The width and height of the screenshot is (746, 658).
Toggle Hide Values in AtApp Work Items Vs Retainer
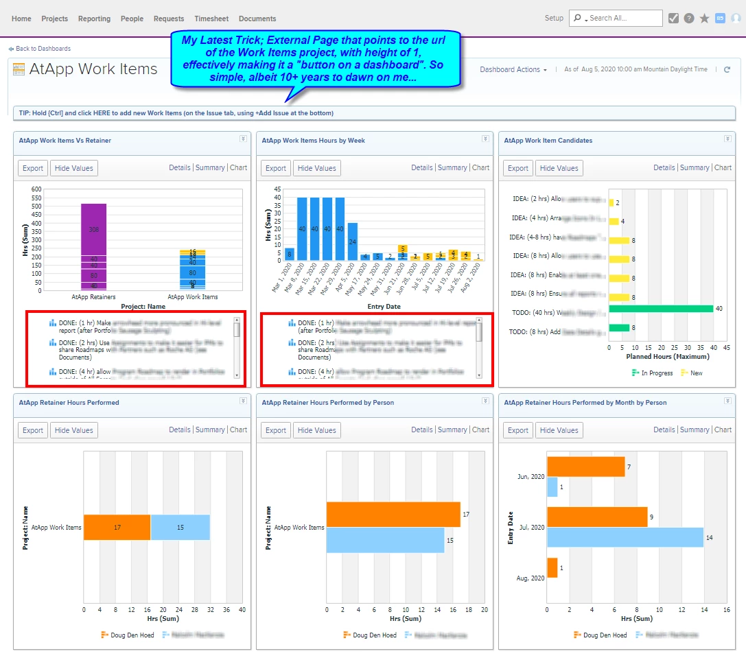[x=73, y=168]
